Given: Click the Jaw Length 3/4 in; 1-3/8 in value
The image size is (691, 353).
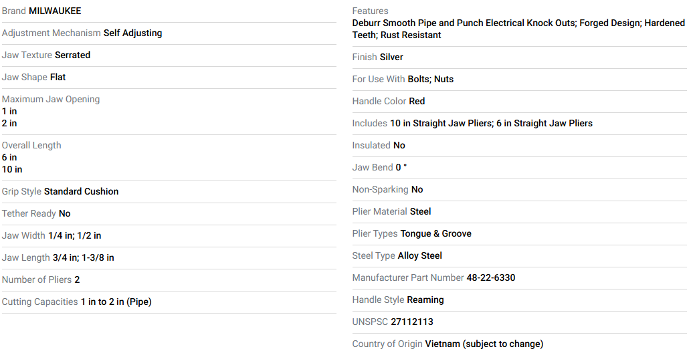Looking at the screenshot, I should (84, 257).
